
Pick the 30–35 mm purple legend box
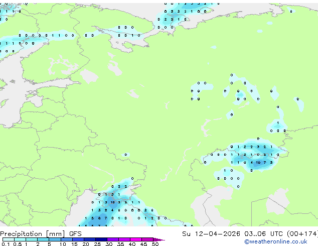113,239
